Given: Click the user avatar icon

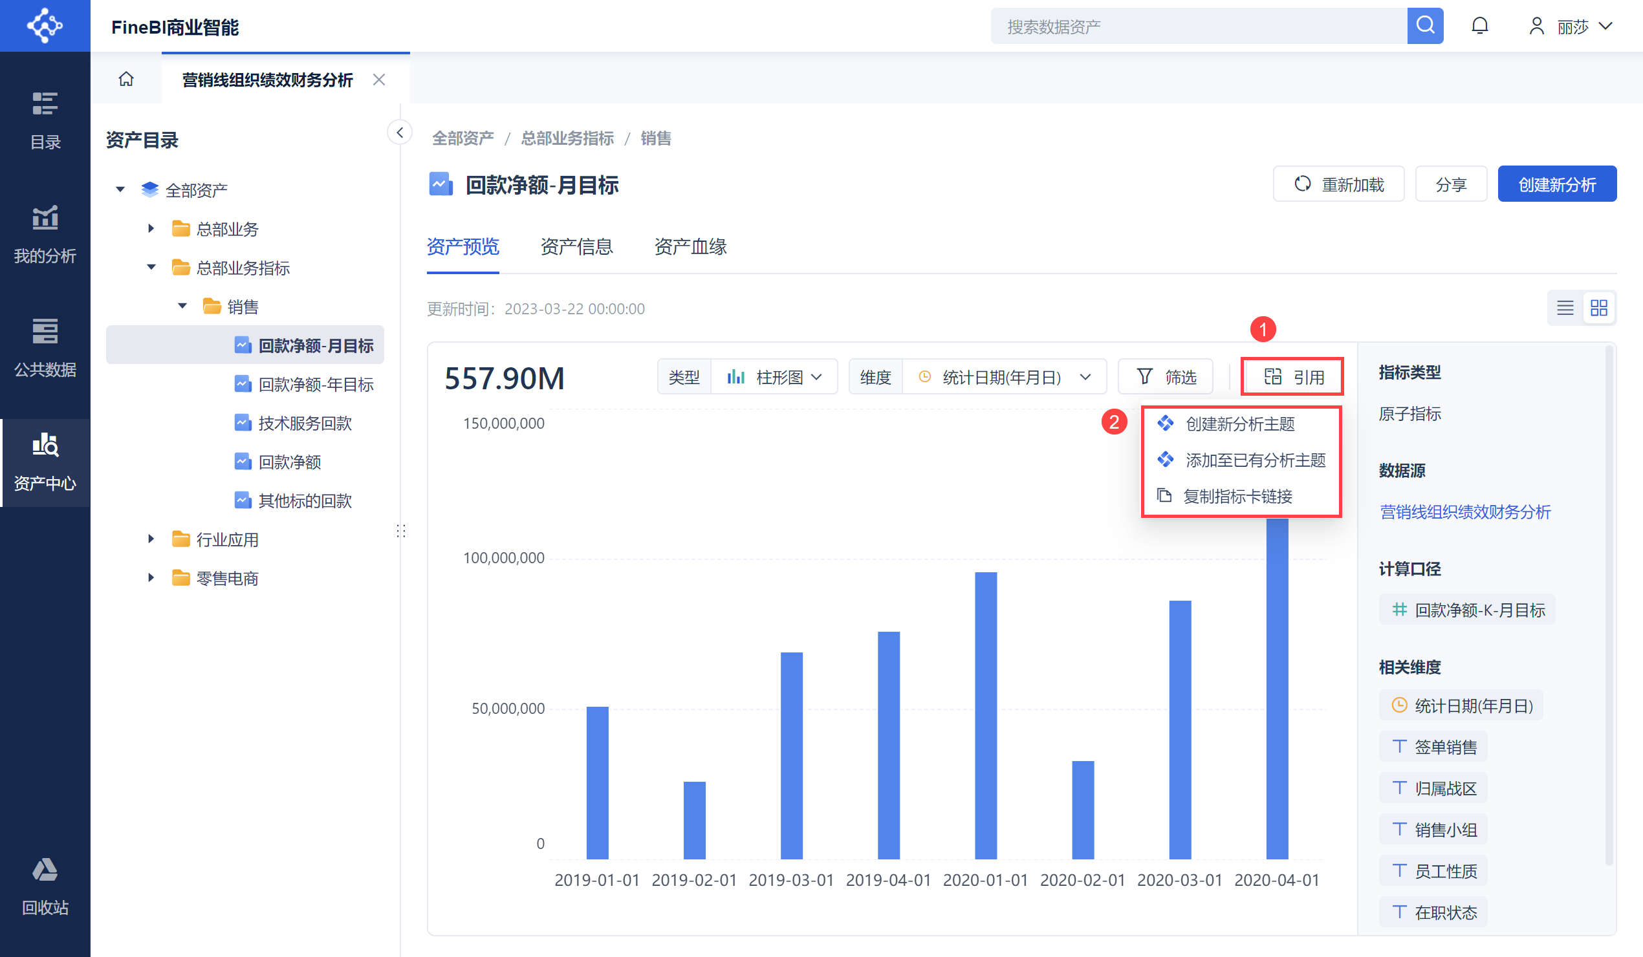Looking at the screenshot, I should [1537, 26].
